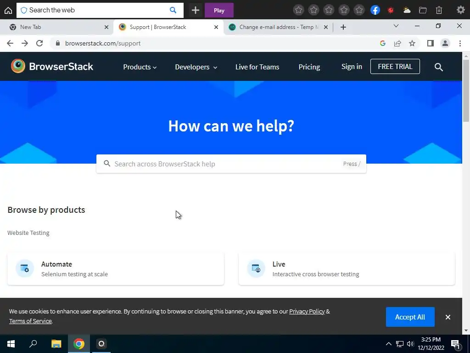Image resolution: width=470 pixels, height=353 pixels.
Task: Open the Windows Start menu
Action: click(11, 344)
